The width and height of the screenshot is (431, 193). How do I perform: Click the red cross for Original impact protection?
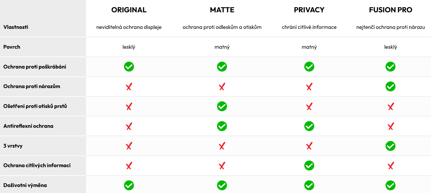(x=129, y=87)
